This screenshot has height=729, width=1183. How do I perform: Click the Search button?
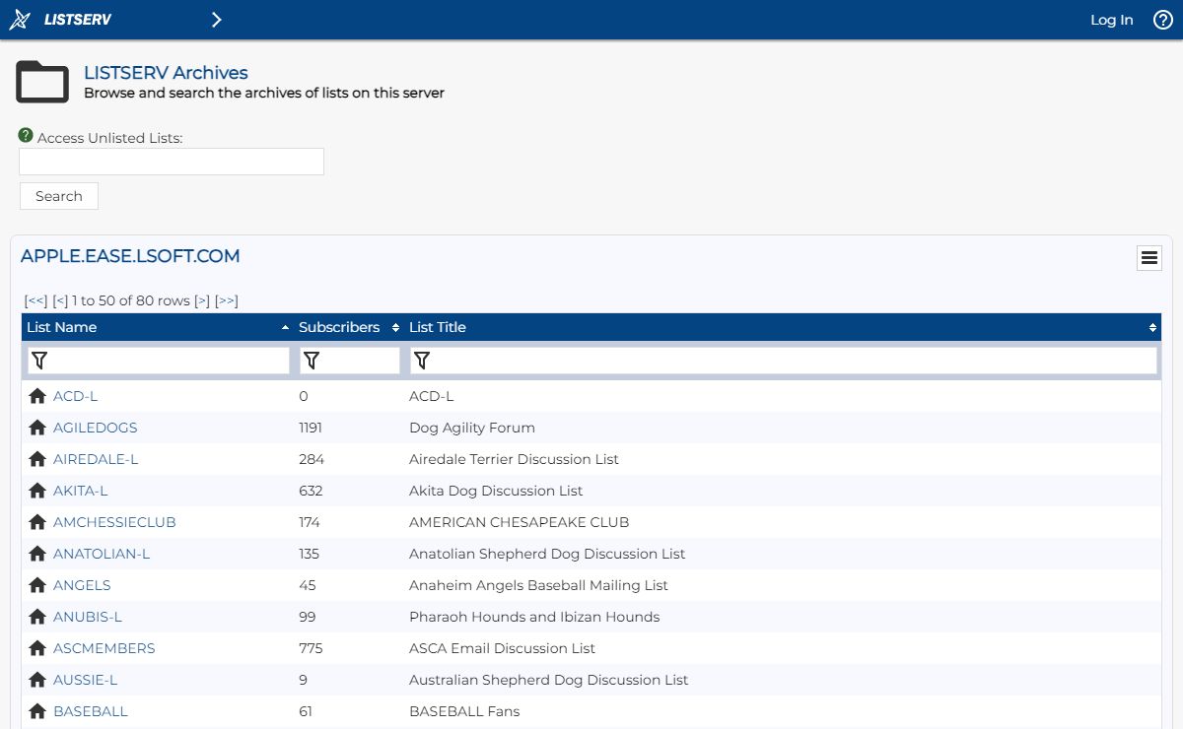click(x=59, y=196)
